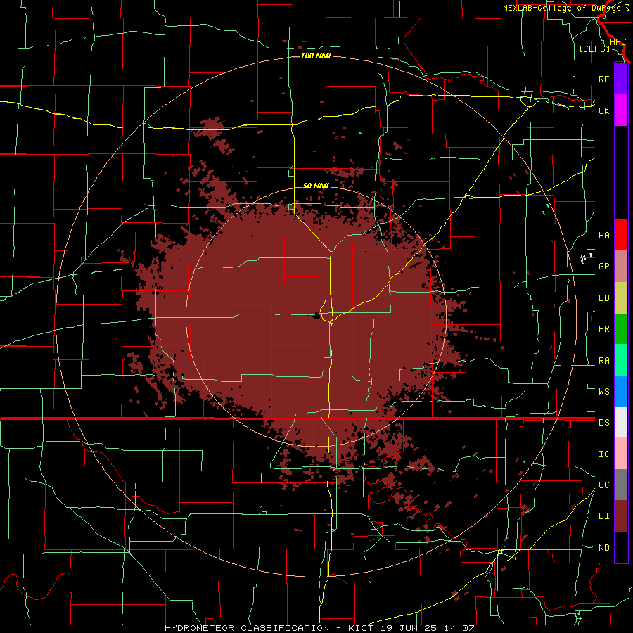Click the "50 NMI" range ring label

(x=316, y=186)
